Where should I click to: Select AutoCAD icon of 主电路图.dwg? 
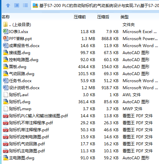click(6, 158)
